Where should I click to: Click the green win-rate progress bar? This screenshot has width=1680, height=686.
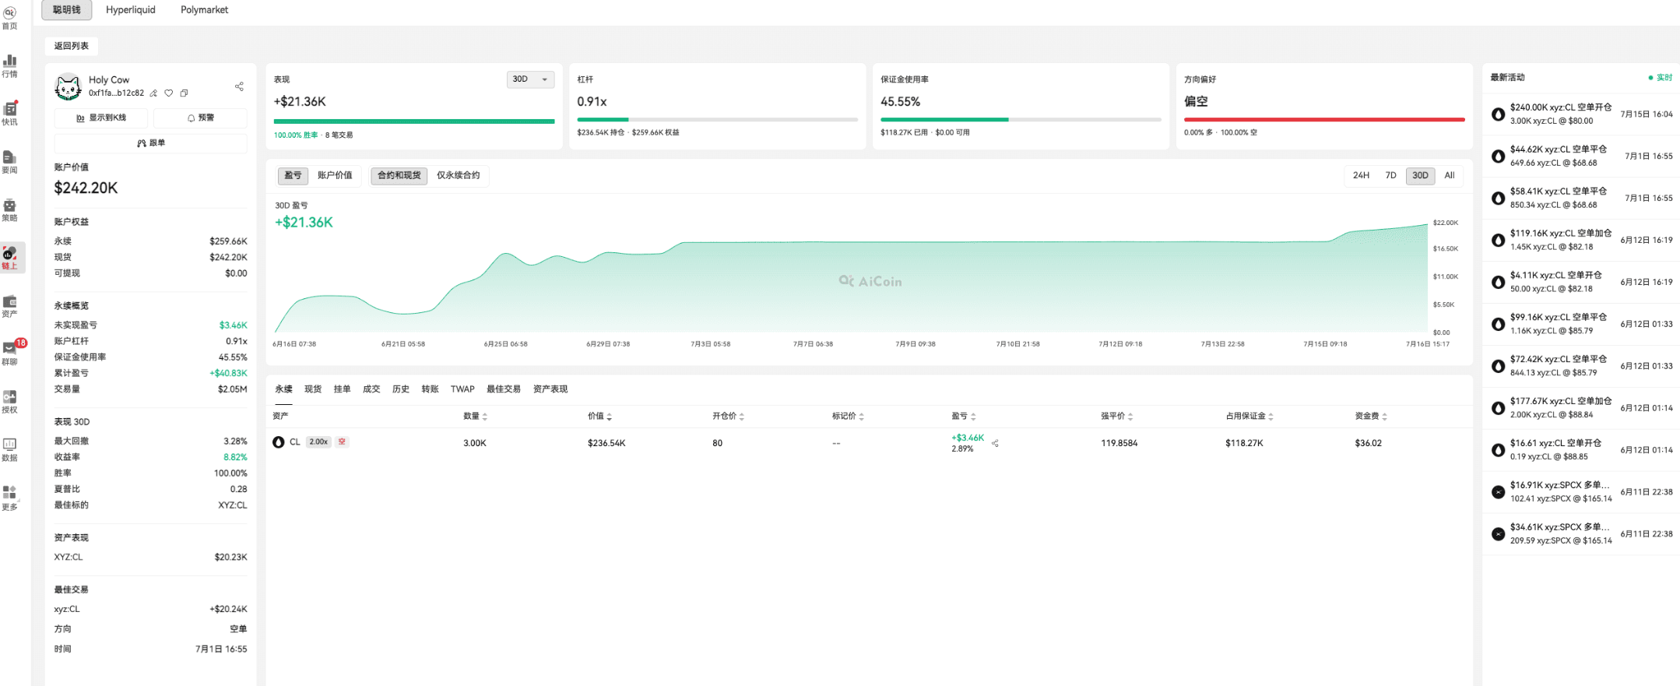click(x=414, y=121)
